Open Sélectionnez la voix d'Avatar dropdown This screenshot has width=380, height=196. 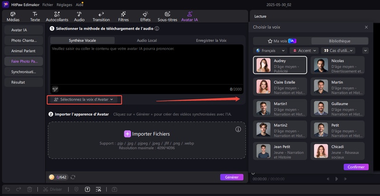click(x=84, y=100)
